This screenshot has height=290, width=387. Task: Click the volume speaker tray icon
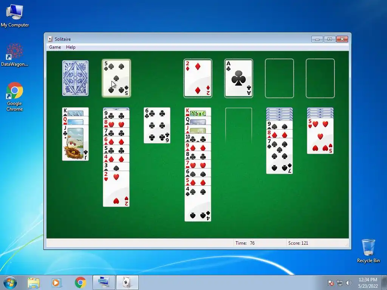(x=349, y=283)
